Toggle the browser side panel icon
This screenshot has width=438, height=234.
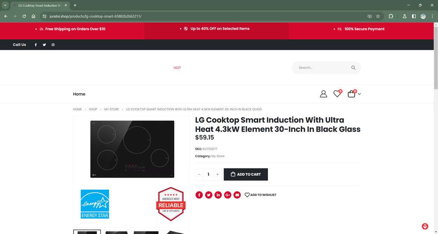pyautogui.click(x=414, y=16)
